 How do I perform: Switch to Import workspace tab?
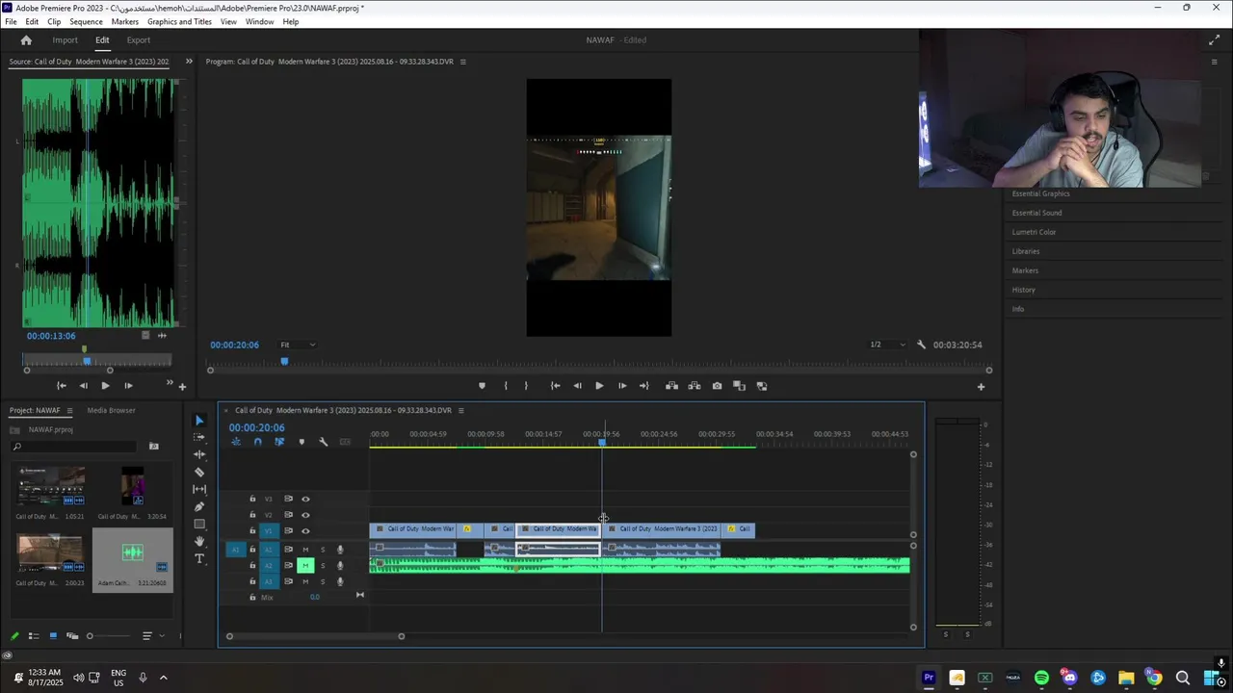pos(65,40)
